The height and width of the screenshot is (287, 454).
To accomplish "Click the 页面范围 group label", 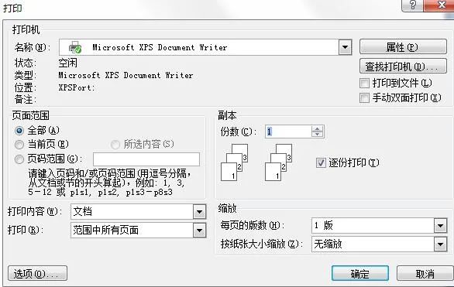I will tap(31, 115).
